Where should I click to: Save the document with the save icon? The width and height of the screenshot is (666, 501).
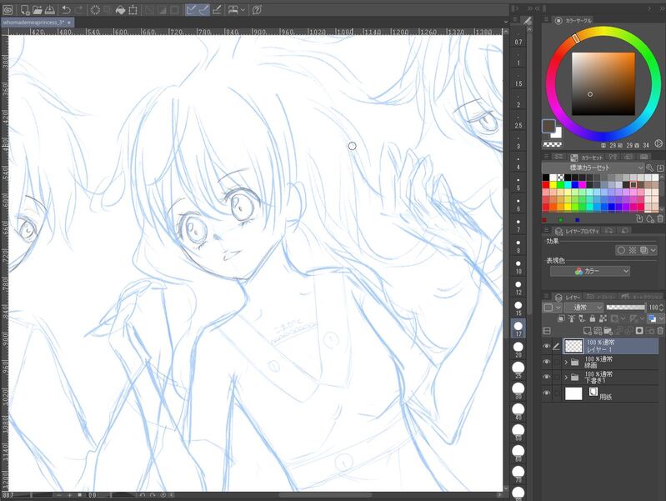coord(50,9)
